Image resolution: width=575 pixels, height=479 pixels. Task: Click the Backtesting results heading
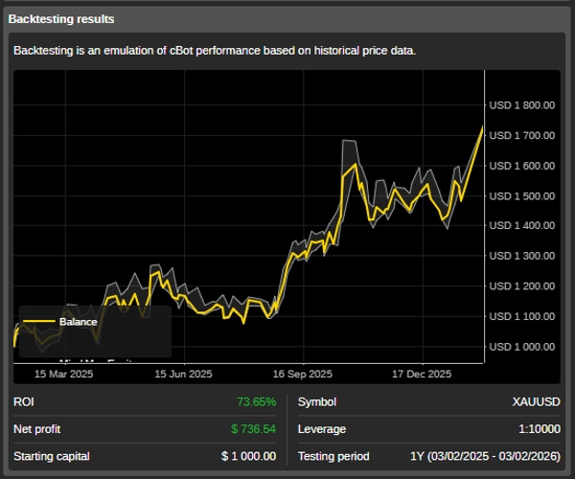point(61,19)
